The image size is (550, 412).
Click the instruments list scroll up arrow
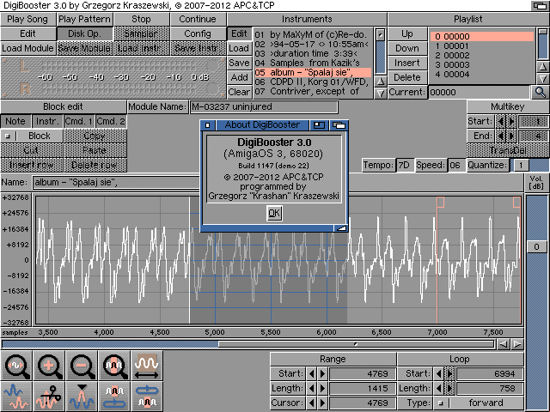(381, 82)
